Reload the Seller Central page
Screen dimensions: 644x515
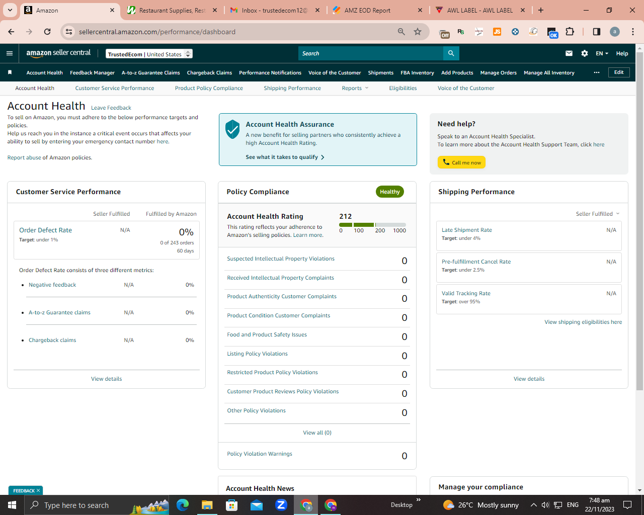click(47, 32)
